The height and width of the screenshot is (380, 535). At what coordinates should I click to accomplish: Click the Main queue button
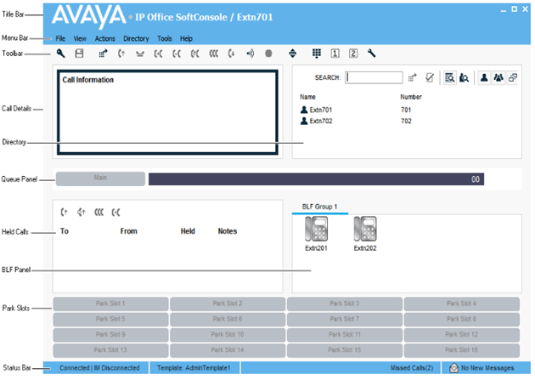[x=100, y=179]
